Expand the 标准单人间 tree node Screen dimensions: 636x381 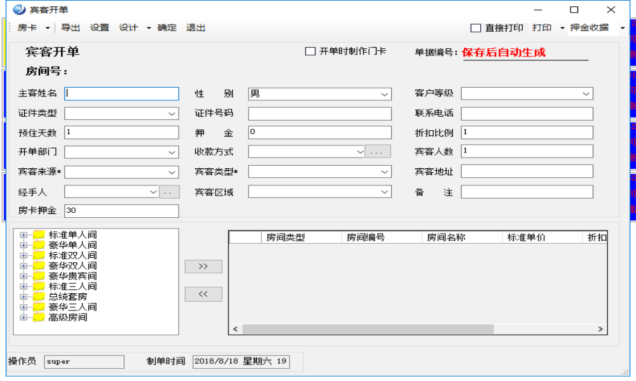[x=24, y=235]
